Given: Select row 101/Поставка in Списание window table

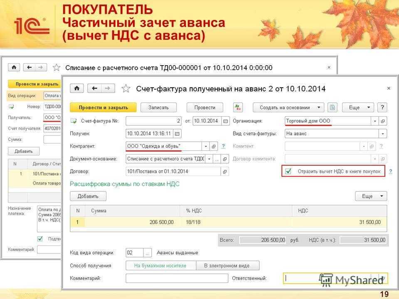Looking at the screenshot, I should [x=35, y=179].
